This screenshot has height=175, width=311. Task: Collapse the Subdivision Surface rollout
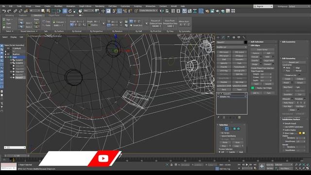[x=291, y=120]
